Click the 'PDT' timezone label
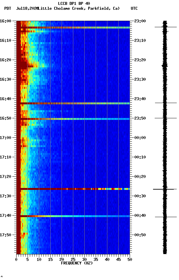The height and width of the screenshot is (280, 179). click(x=8, y=8)
